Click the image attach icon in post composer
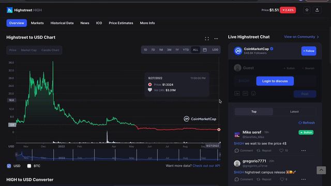The image size is (331, 186). point(237,93)
